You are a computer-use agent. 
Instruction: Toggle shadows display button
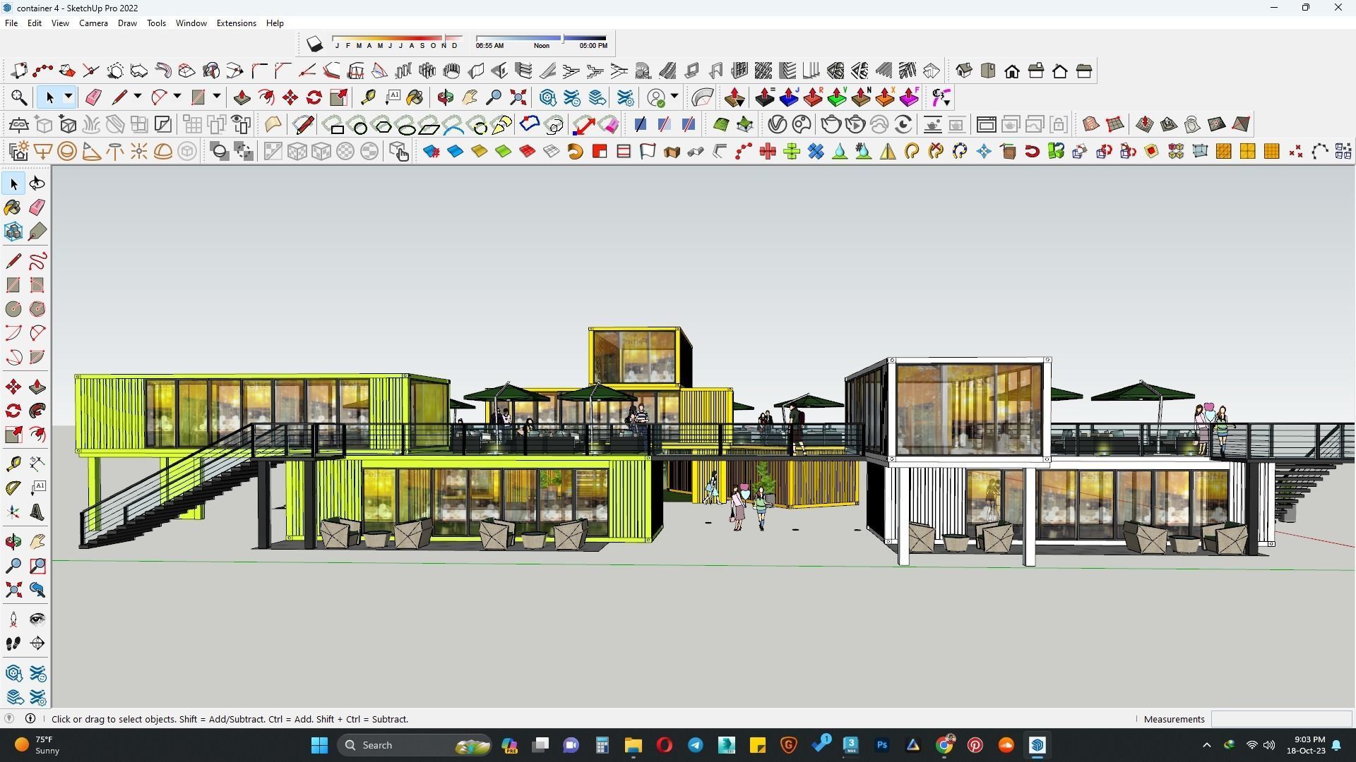coord(314,44)
